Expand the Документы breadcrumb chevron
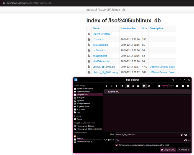Viewport: 194px width, 155px height. click(106, 92)
